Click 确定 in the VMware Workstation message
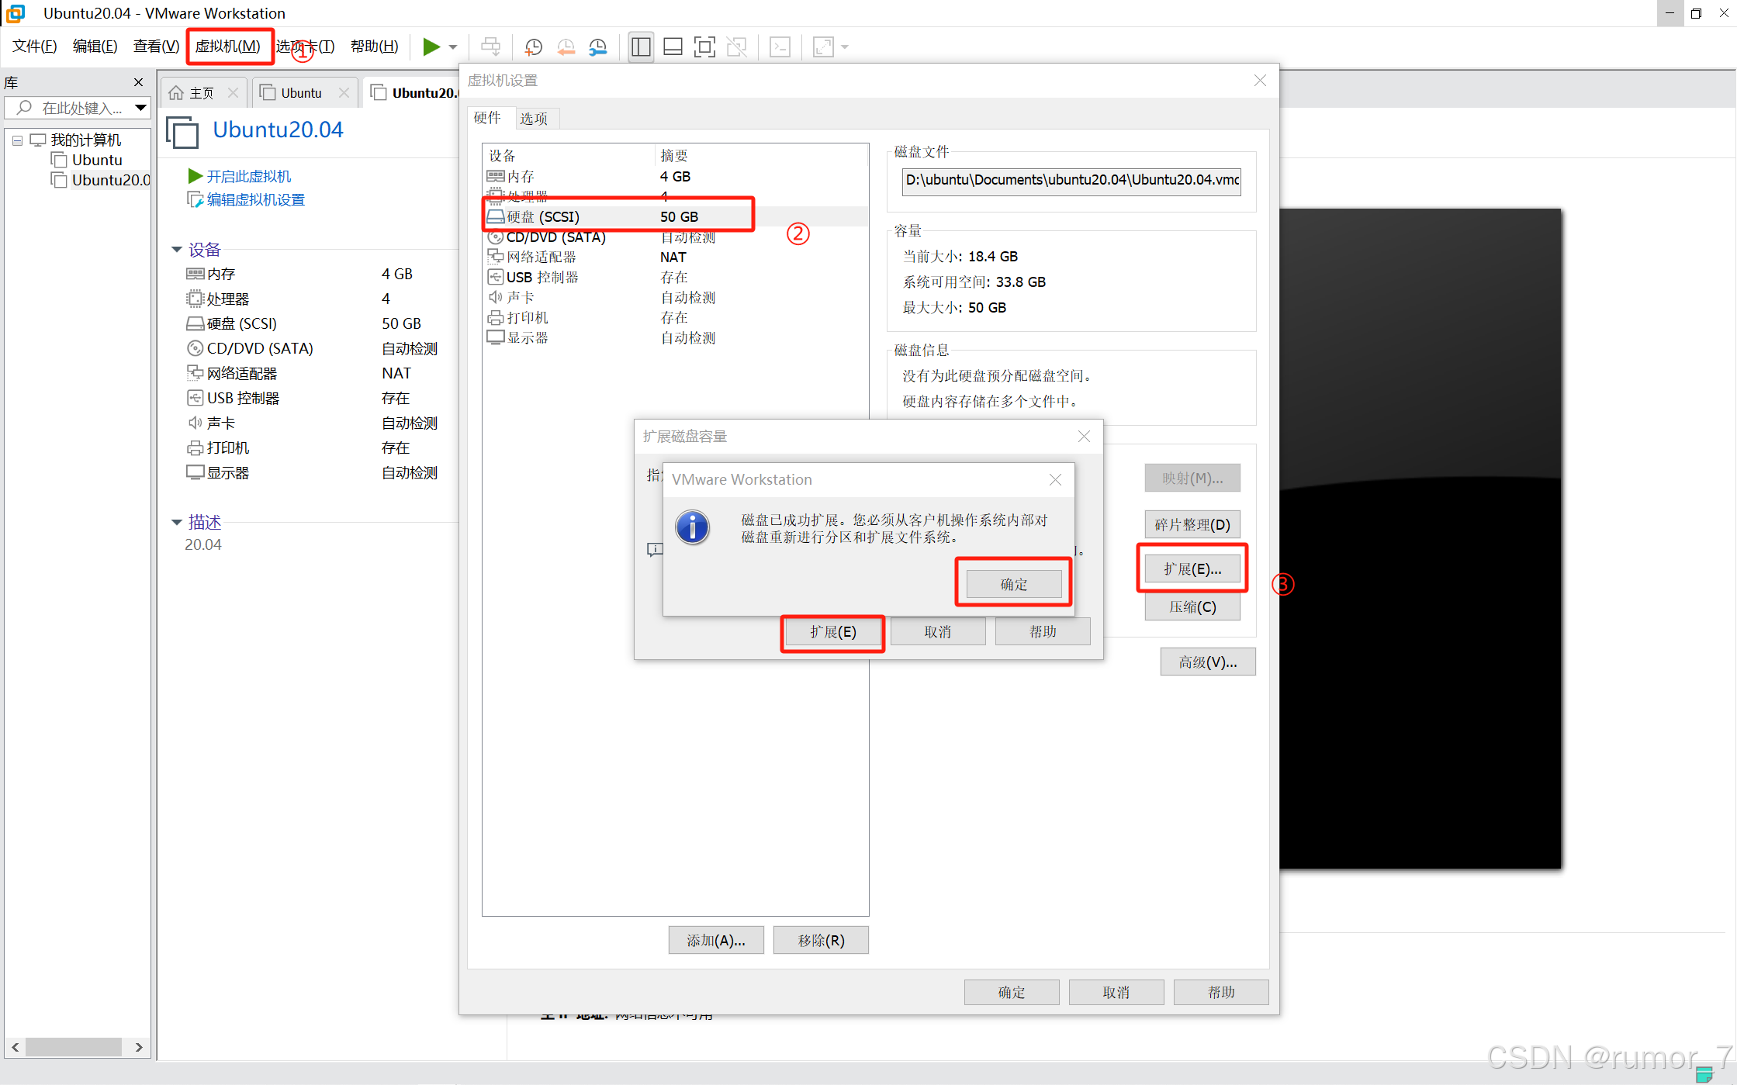The height and width of the screenshot is (1085, 1737). click(1013, 584)
